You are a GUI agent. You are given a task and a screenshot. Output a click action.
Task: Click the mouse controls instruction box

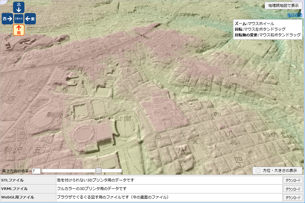point(268,29)
